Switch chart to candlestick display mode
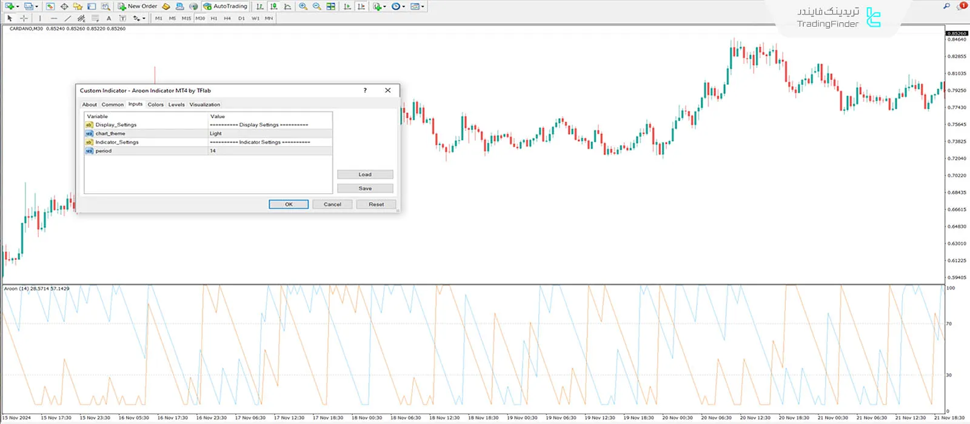The height and width of the screenshot is (424, 970). click(274, 6)
